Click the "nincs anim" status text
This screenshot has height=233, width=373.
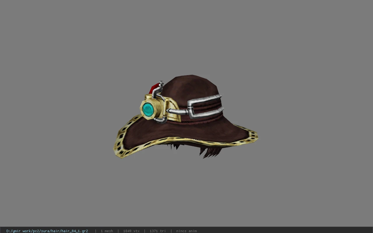(x=186, y=231)
